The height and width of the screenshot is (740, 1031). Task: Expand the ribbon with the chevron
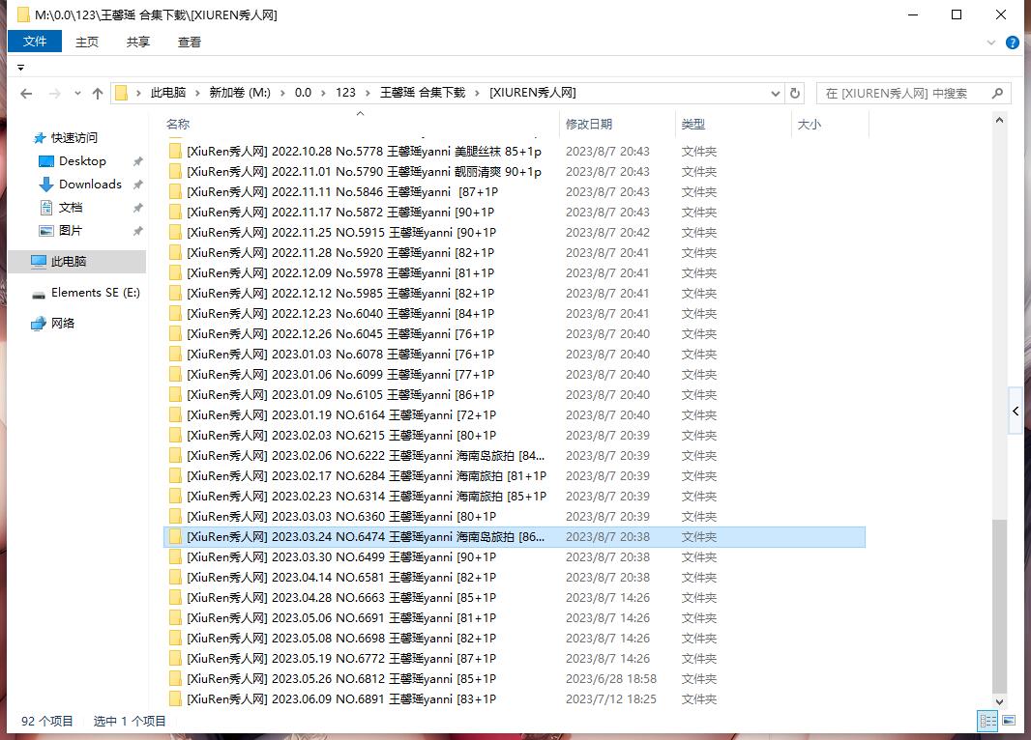point(991,43)
